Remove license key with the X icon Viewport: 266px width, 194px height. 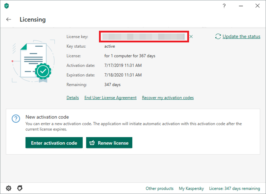[191, 36]
